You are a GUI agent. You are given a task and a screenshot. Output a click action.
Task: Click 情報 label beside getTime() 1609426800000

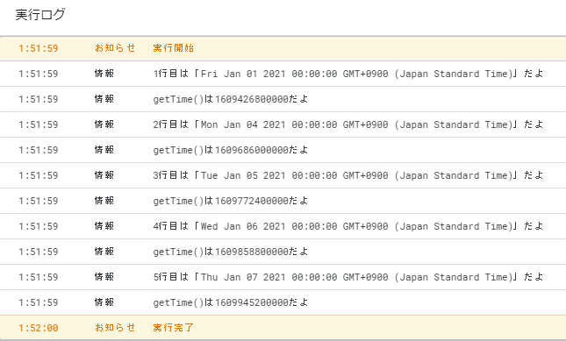click(104, 99)
